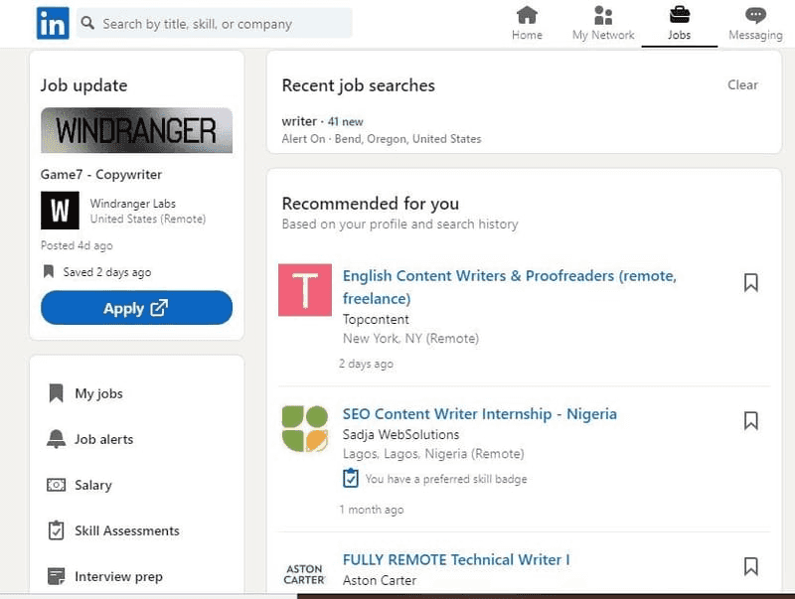Viewport: 795px width, 599px height.
Task: Click the Apply button for Game7 Copywriter
Action: [x=136, y=308]
